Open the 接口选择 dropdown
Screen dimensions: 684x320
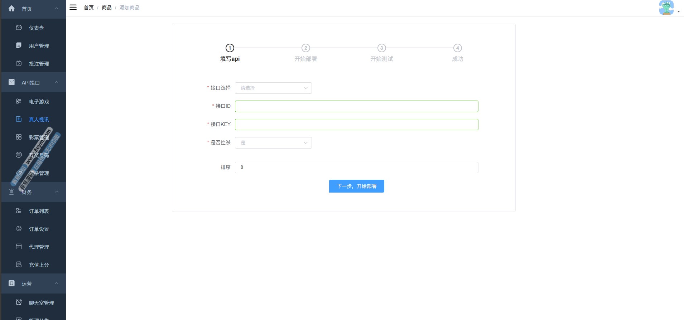[273, 88]
